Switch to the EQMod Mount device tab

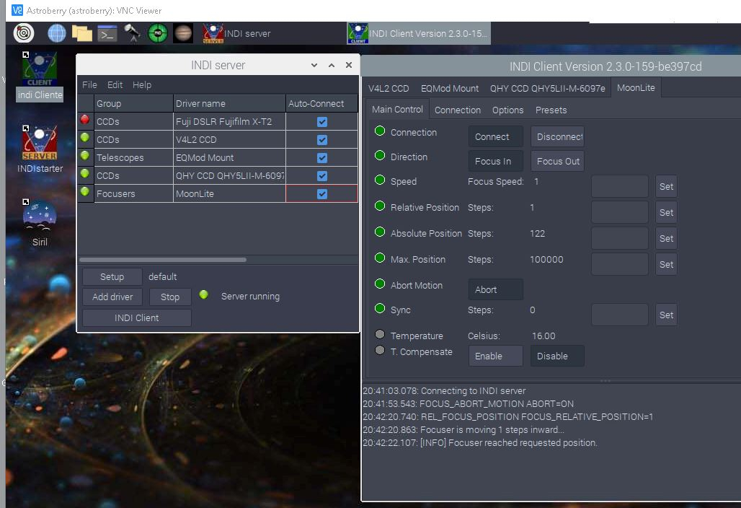tap(450, 89)
